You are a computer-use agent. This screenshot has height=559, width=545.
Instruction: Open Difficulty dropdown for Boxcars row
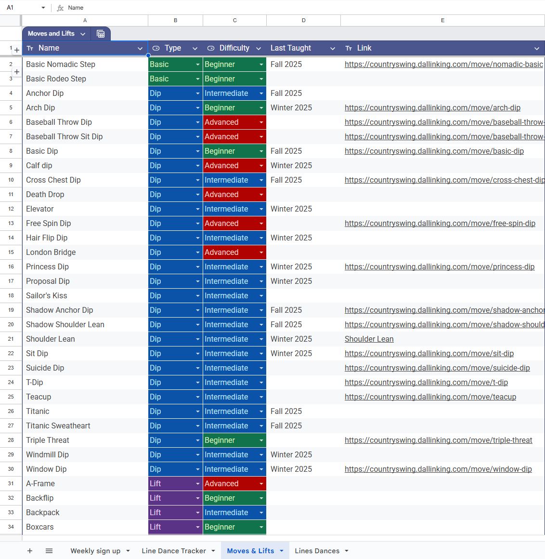[261, 527]
